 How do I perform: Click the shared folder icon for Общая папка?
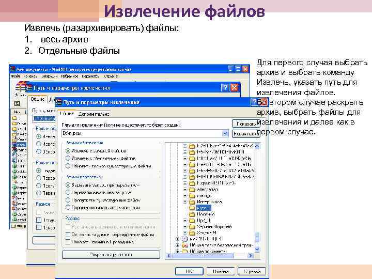click(185, 245)
